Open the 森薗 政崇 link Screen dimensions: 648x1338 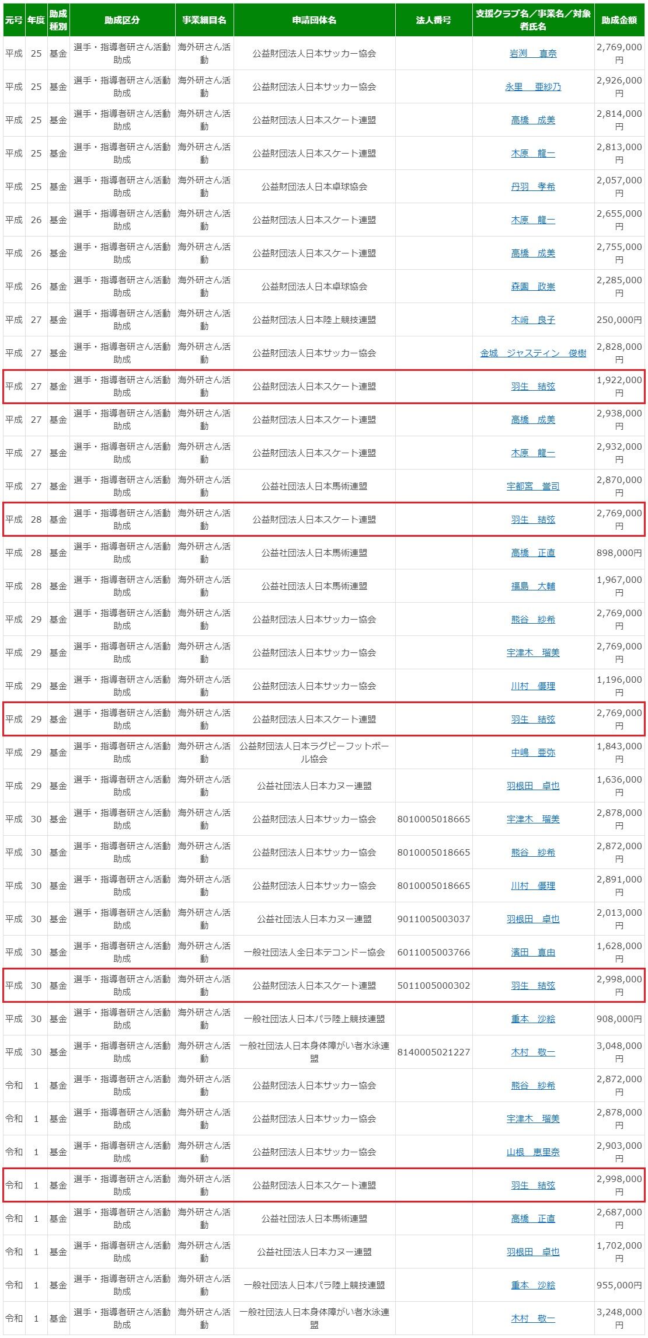tap(533, 286)
